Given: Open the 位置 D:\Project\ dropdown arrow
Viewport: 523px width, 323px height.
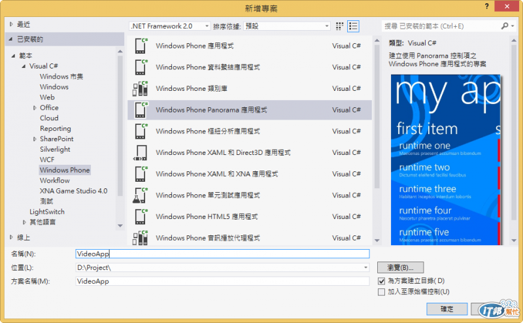Looking at the screenshot, I should coord(365,267).
